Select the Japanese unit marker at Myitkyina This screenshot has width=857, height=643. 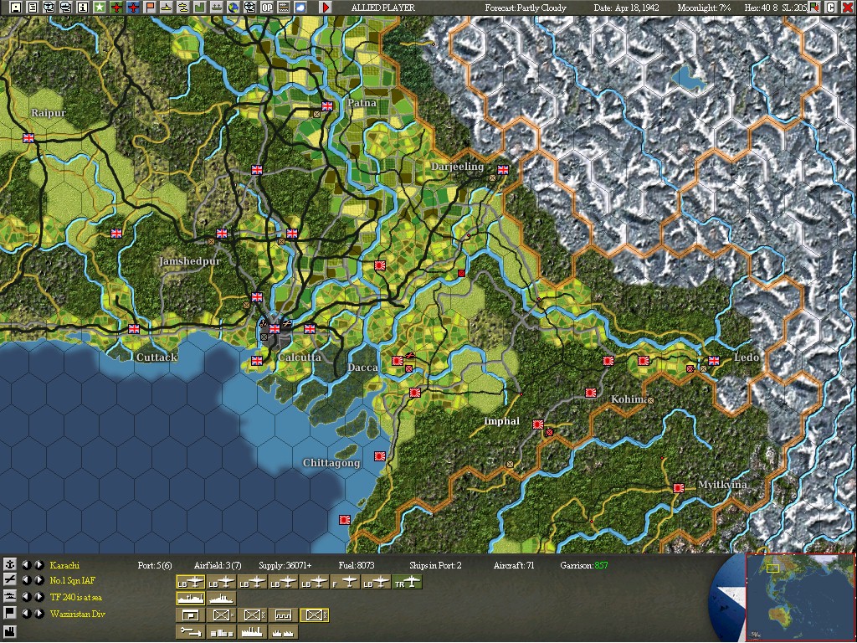tap(679, 488)
